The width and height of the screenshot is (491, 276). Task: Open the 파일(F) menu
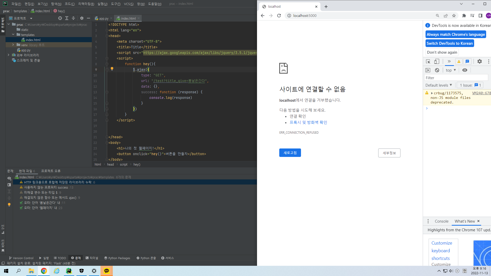[16, 4]
